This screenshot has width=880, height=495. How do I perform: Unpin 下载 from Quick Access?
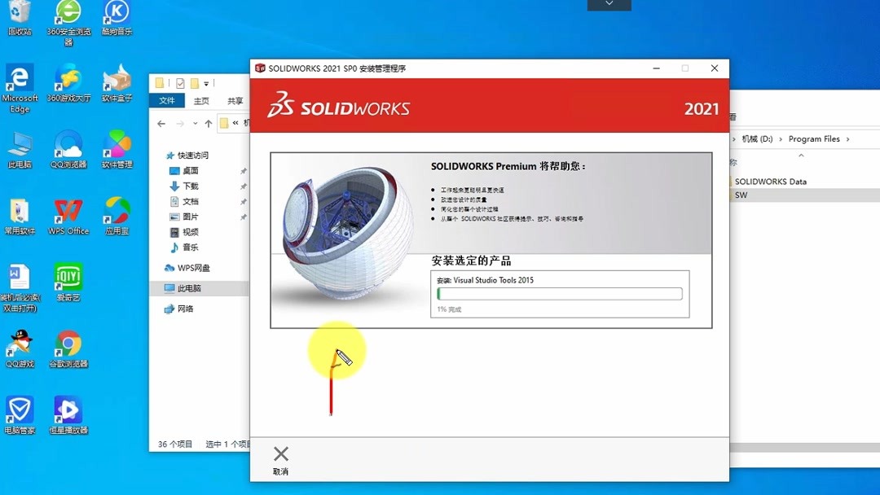coord(244,186)
